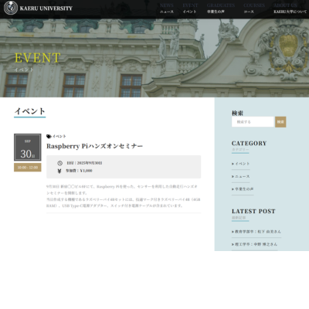Click the yen icon beside participation fee
This screenshot has height=309, width=309.
(59, 171)
